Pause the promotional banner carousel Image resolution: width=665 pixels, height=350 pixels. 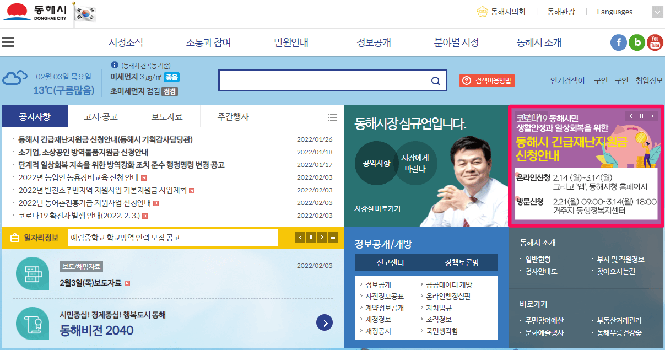[641, 116]
